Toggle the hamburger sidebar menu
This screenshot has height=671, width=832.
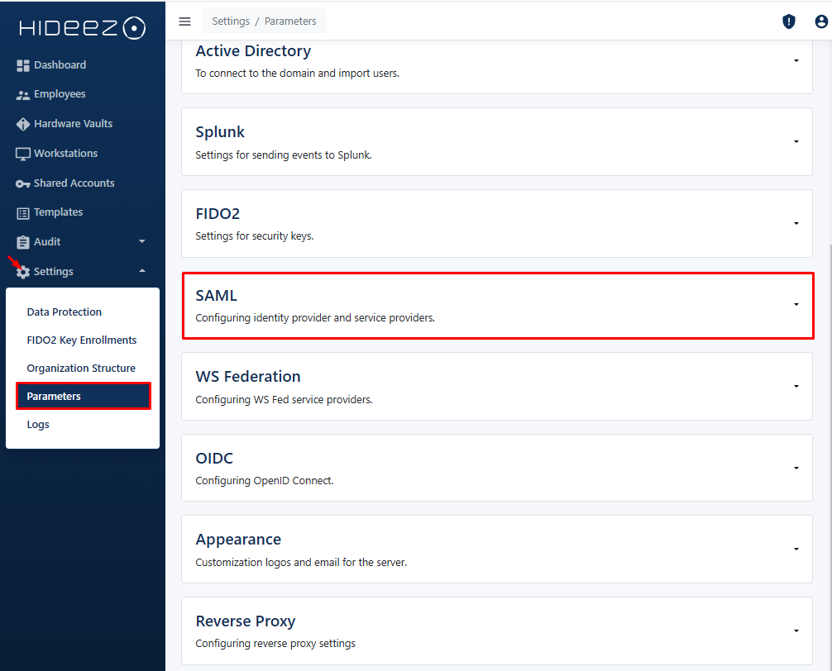184,21
